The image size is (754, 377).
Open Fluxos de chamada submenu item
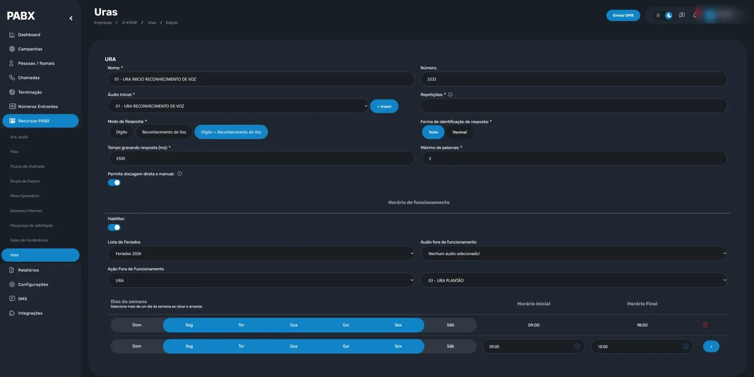tap(27, 166)
